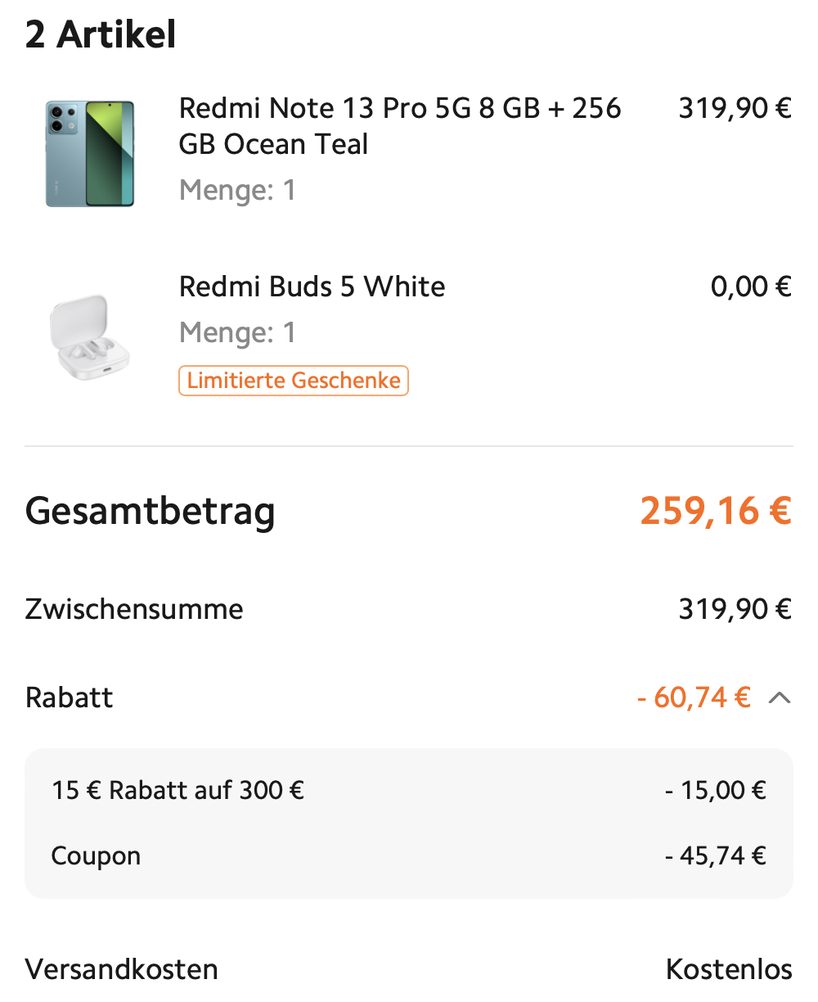
Task: Click the Versandkosten row
Action: point(121,970)
